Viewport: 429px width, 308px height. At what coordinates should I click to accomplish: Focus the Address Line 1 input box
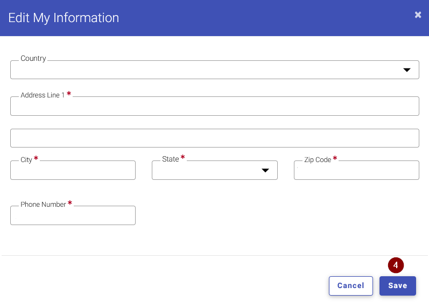click(214, 106)
